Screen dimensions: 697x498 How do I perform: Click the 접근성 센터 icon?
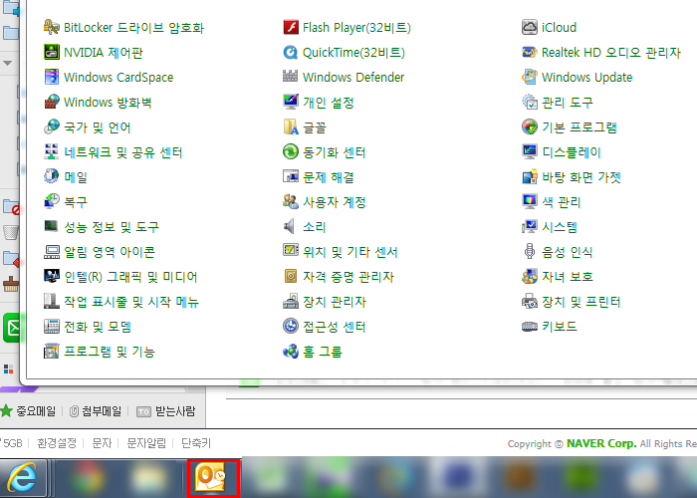(x=291, y=327)
